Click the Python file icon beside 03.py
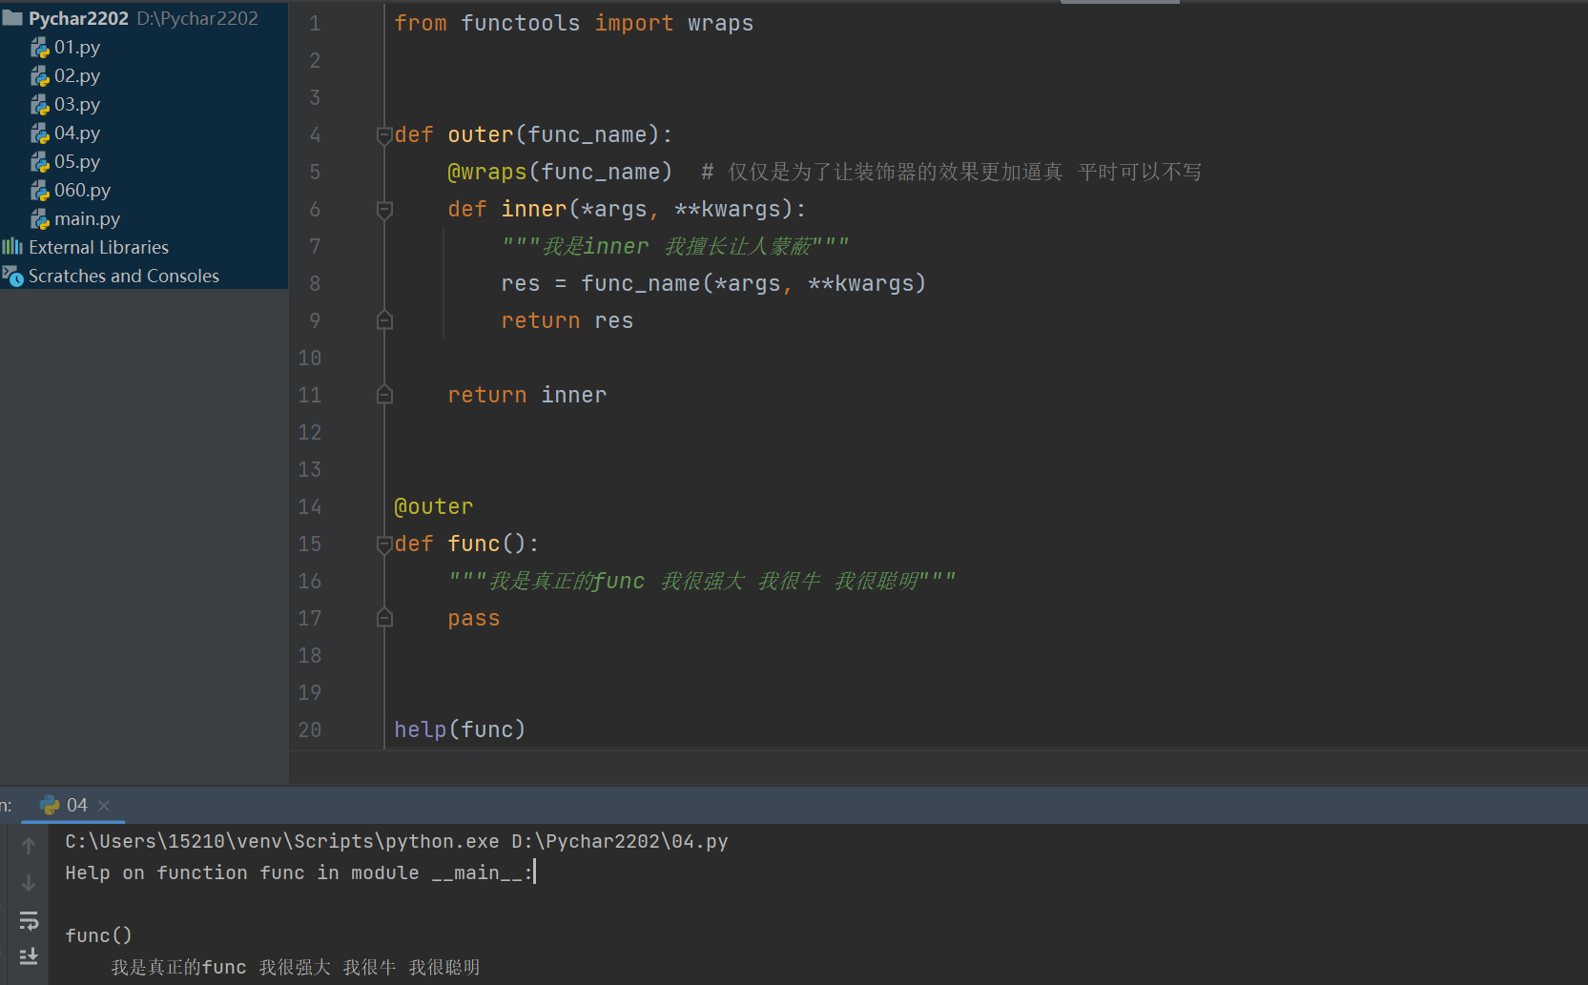This screenshot has height=985, width=1588. (40, 105)
